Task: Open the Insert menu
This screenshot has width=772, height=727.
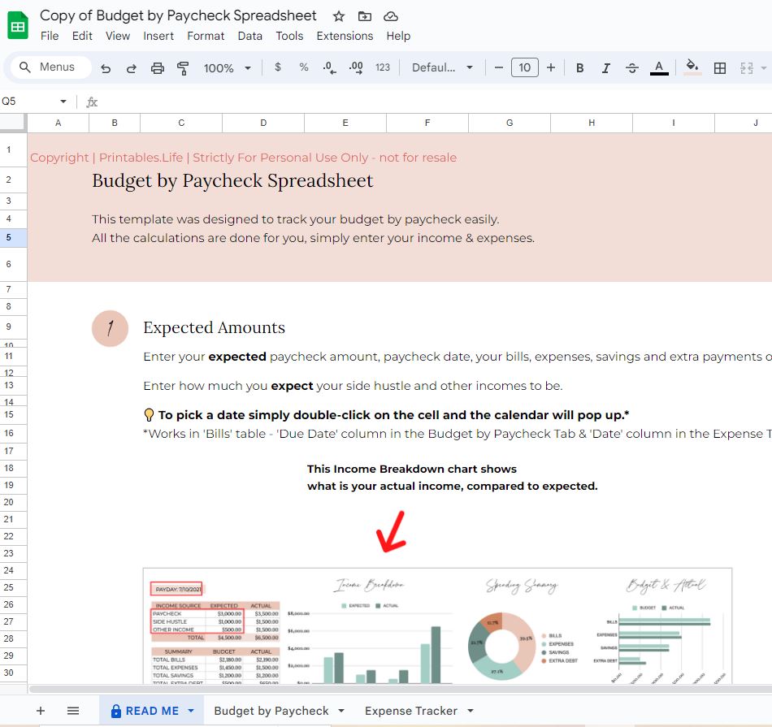Action: point(158,36)
